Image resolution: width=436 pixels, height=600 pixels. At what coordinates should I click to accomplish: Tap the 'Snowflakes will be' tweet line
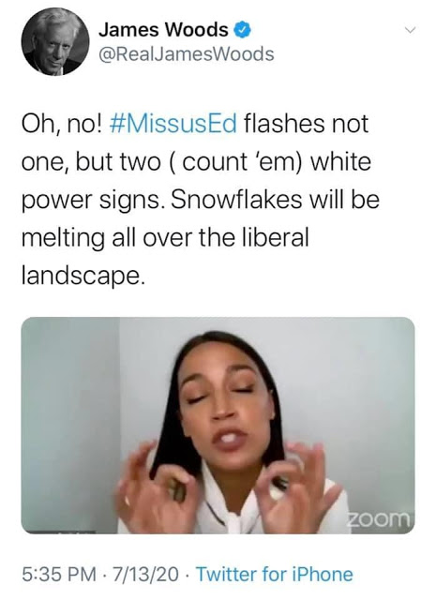coord(275,200)
